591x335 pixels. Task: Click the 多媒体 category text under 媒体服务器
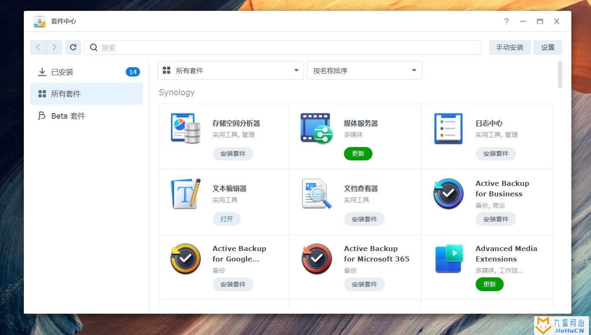pyautogui.click(x=354, y=135)
